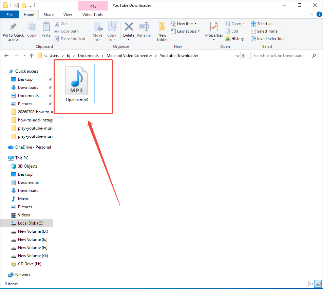Click Users in the address path

point(54,56)
